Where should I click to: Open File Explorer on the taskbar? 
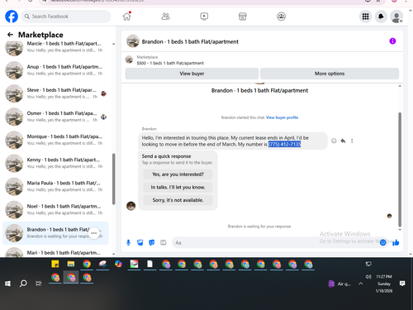pyautogui.click(x=71, y=264)
